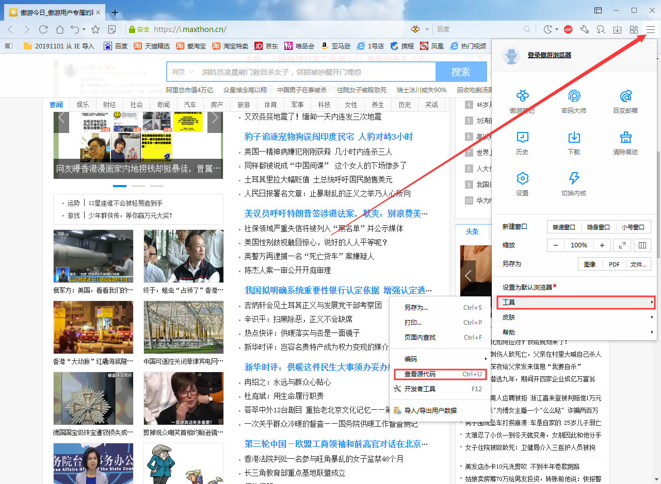This screenshot has height=484, width=661.
Task: Toggle night mode with the moon icon
Action: coord(549,30)
